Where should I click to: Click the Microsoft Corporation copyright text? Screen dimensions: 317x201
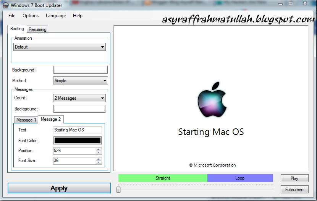click(212, 165)
